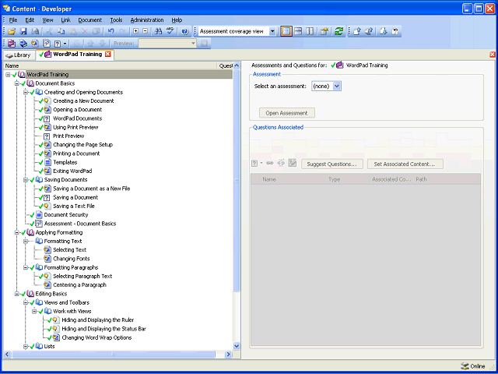This screenshot has width=498, height=374.
Task: Click the Suggest Questions button
Action: [x=332, y=164]
